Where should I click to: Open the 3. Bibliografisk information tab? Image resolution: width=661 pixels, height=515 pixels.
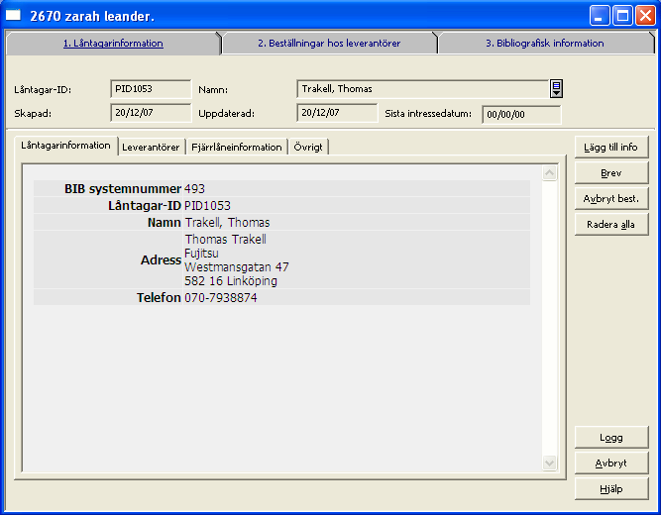coord(545,43)
